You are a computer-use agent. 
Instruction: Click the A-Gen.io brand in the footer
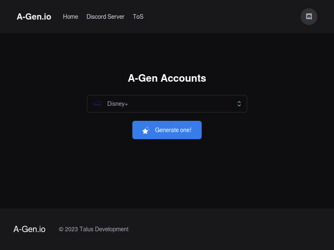(29, 229)
